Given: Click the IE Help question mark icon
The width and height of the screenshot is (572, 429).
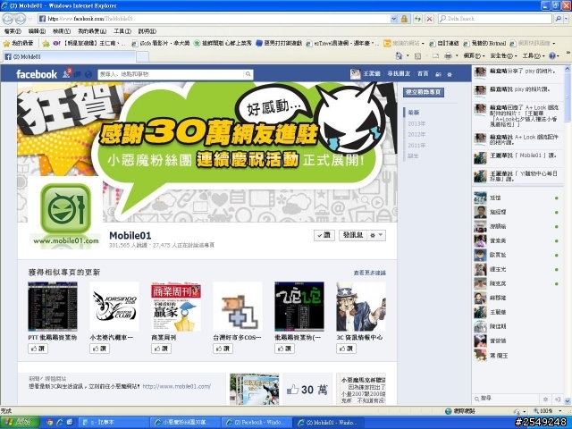Looking at the screenshot, I should (552, 55).
